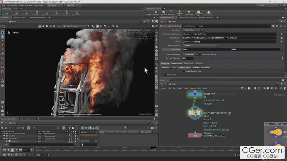Toggle Simplified Shading checkbox
Image resolution: width=287 pixels, height=161 pixels.
[200, 54]
